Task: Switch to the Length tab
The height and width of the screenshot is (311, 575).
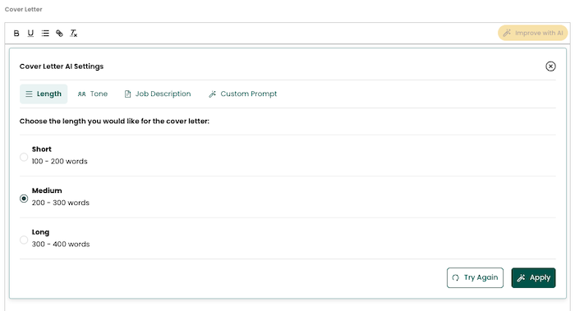Action: (44, 94)
